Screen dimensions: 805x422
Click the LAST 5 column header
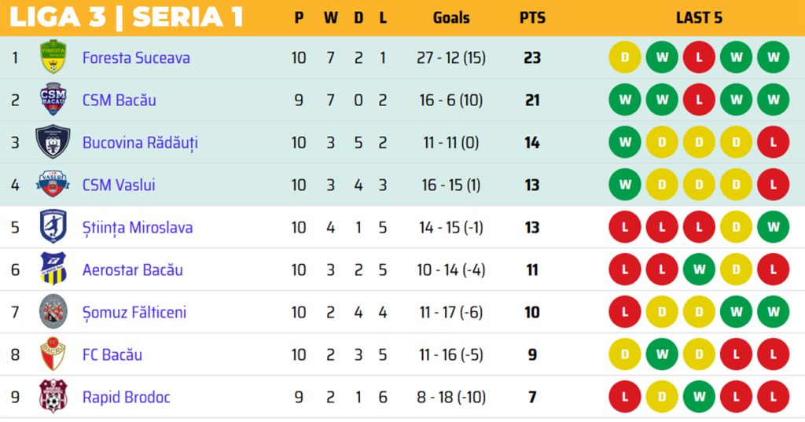tap(699, 17)
